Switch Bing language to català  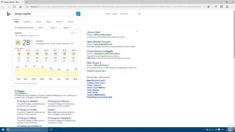pyautogui.click(x=107, y=14)
